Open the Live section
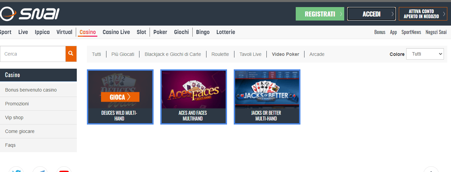The height and width of the screenshot is (172, 451). 23,32
